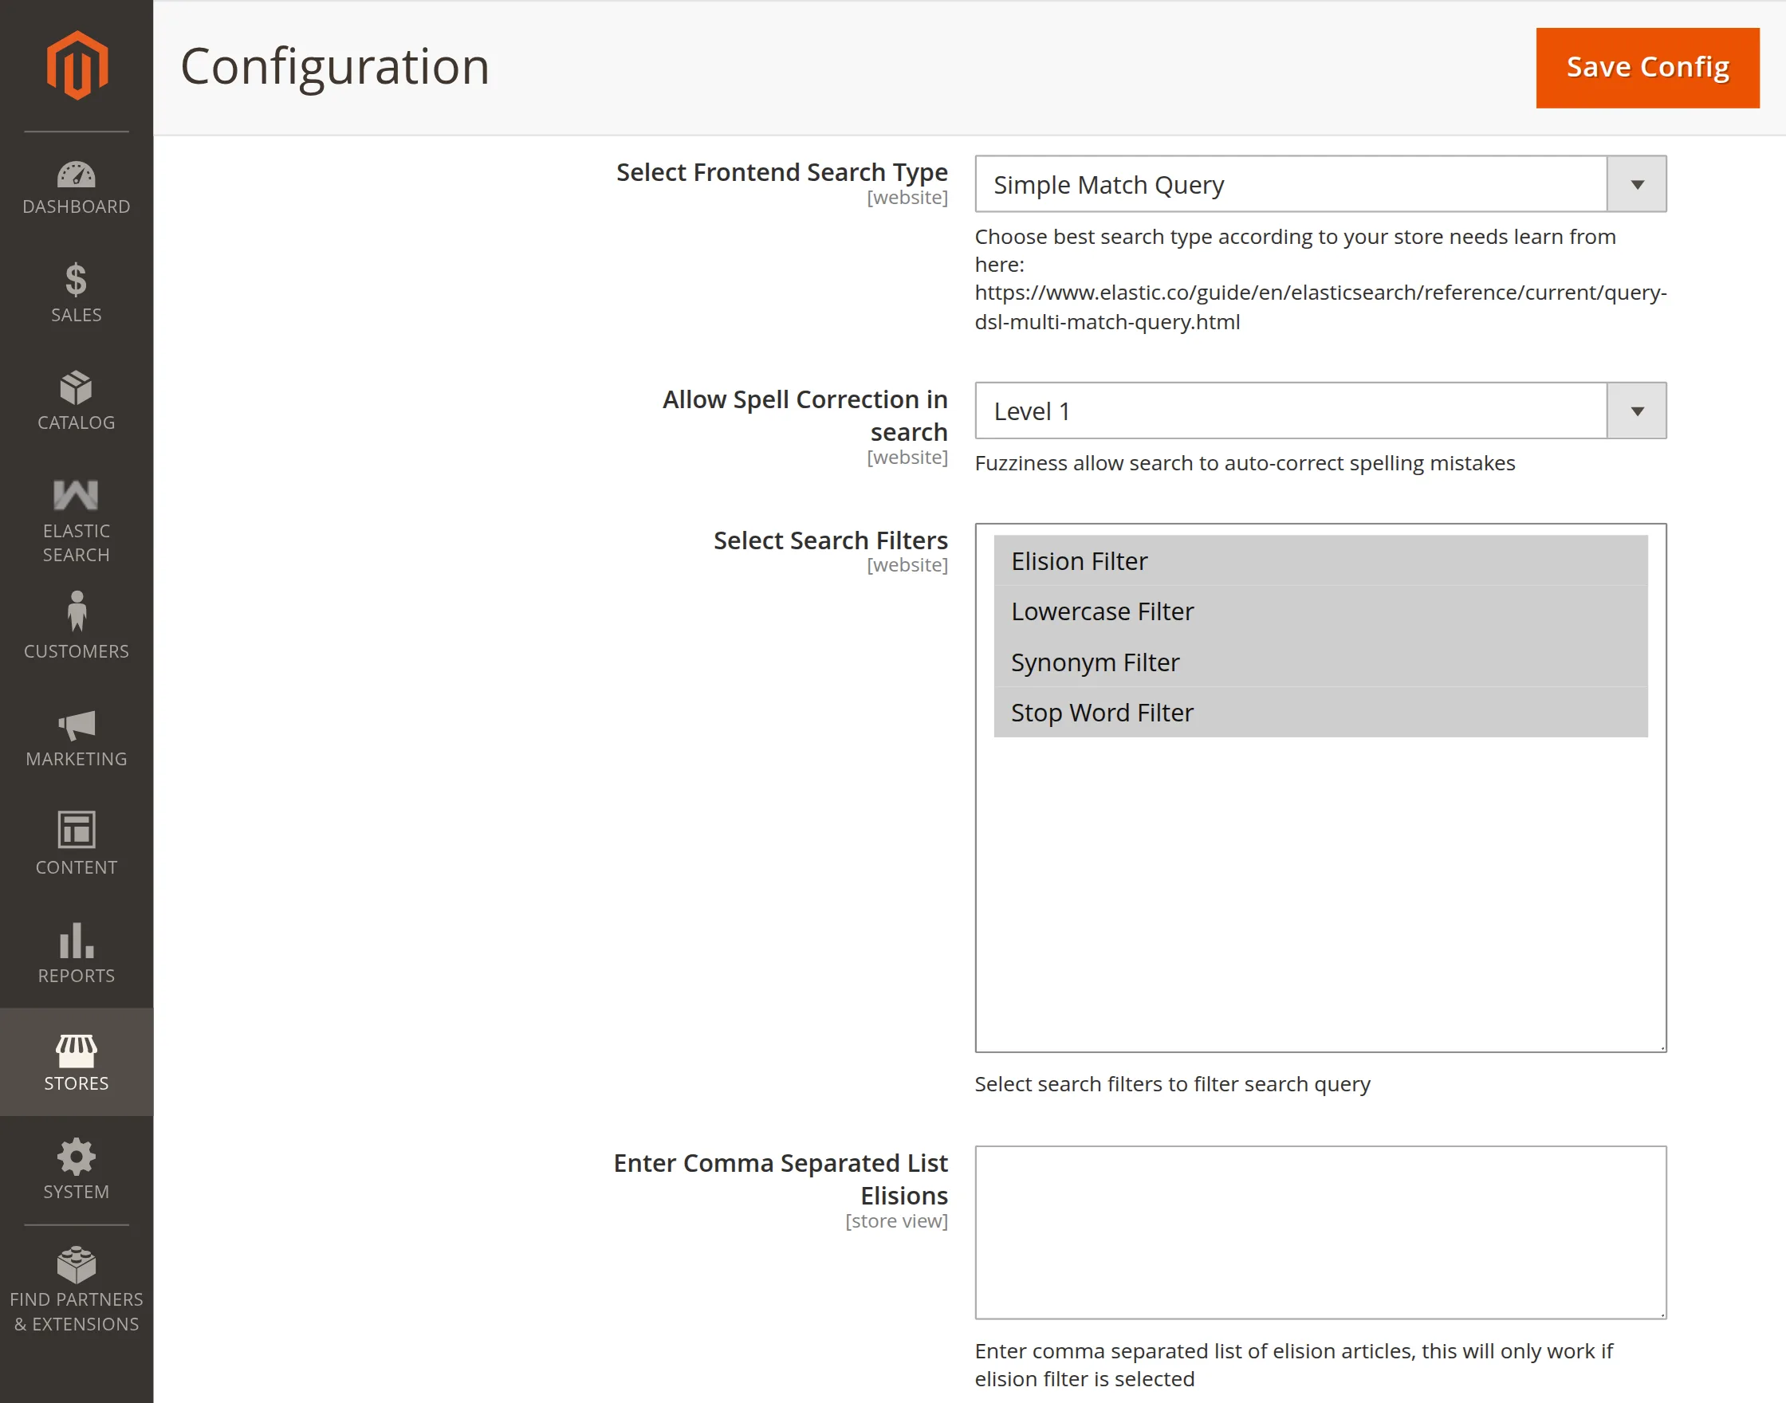Open the Content layout icon
The image size is (1786, 1403).
click(x=77, y=830)
